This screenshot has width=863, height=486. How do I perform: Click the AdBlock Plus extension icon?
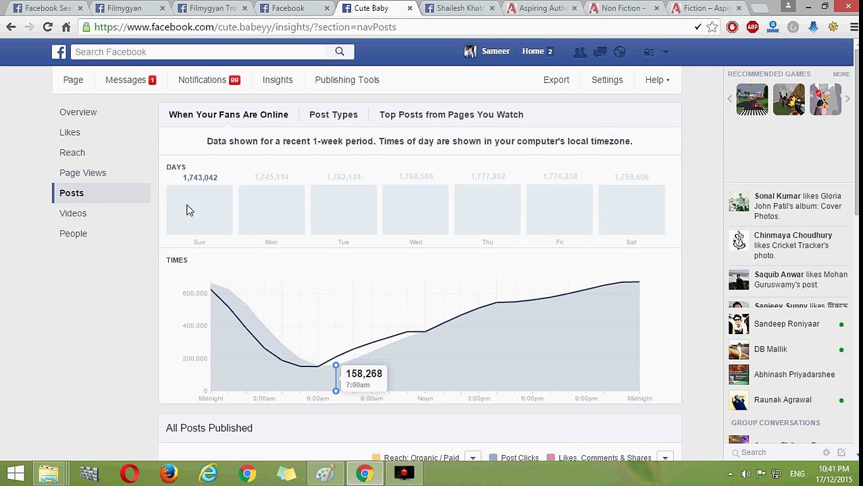click(x=752, y=27)
